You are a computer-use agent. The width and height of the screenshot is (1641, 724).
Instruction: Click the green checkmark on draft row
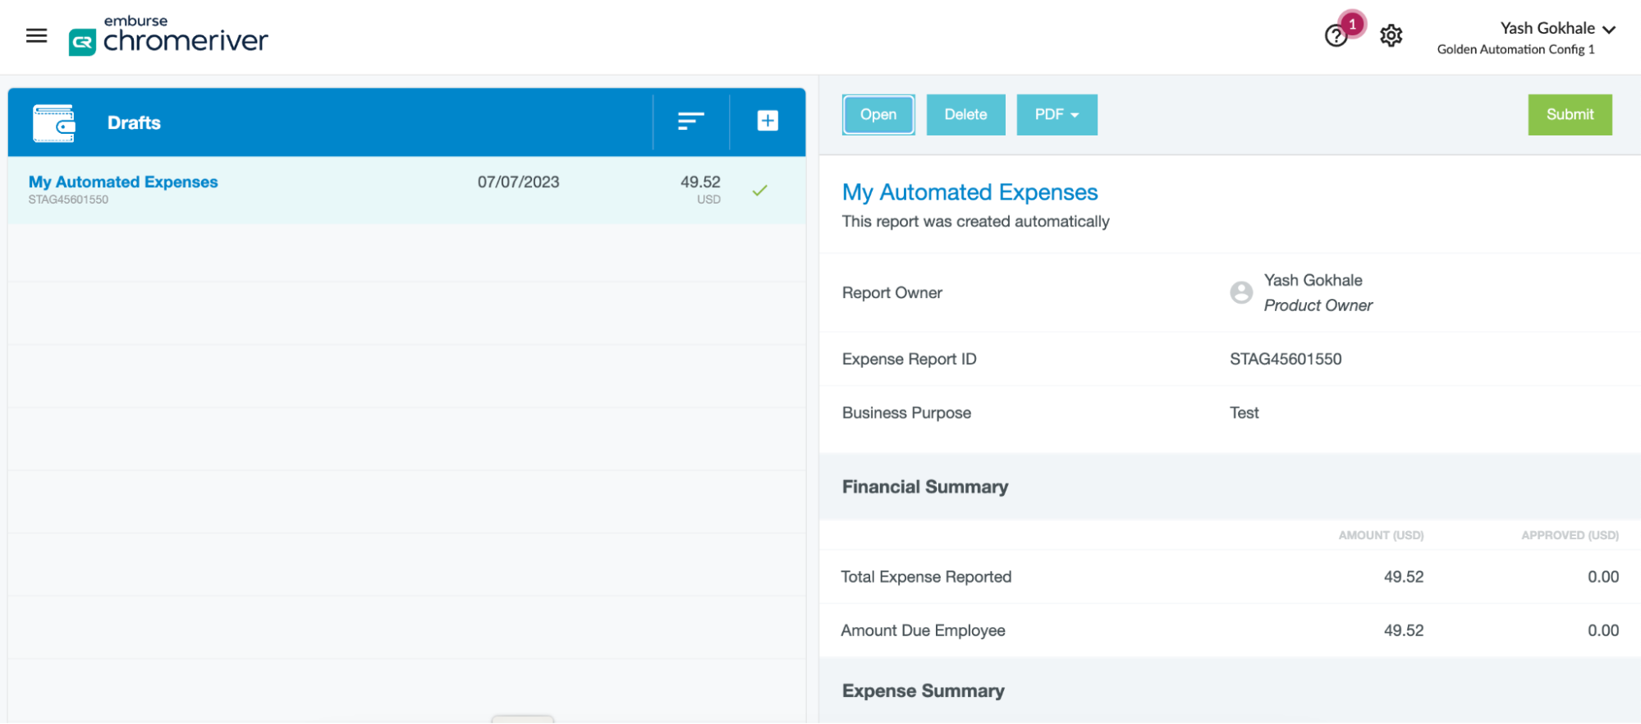tap(760, 190)
